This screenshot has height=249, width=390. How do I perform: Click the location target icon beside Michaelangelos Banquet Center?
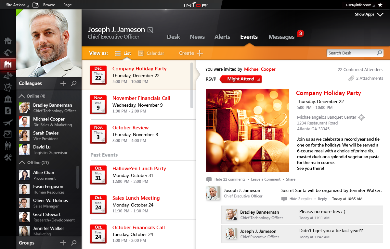(361, 117)
